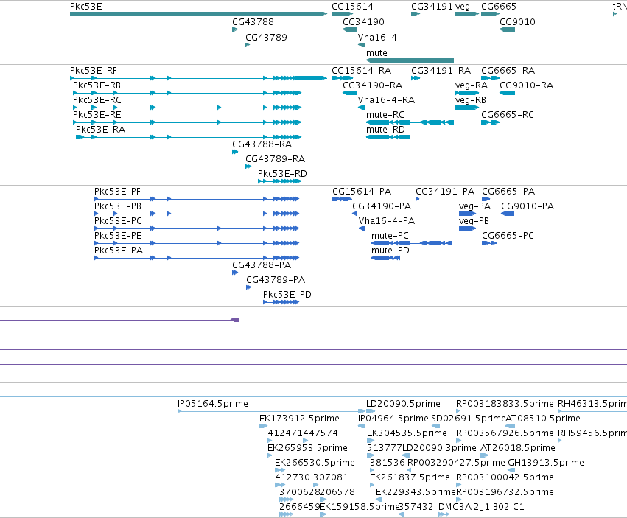
Task: Select the CG6665 gene label
Action: pos(499,7)
